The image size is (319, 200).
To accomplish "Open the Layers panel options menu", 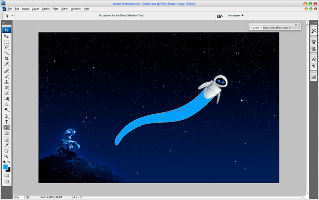I will tap(299, 28).
